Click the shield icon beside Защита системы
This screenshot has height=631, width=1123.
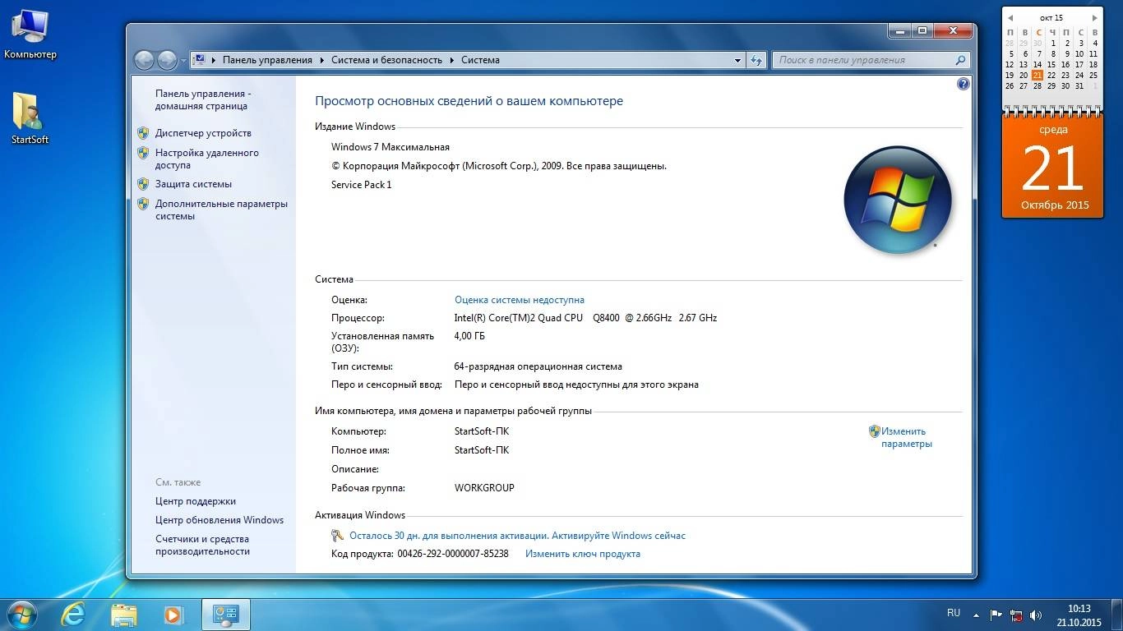(143, 184)
